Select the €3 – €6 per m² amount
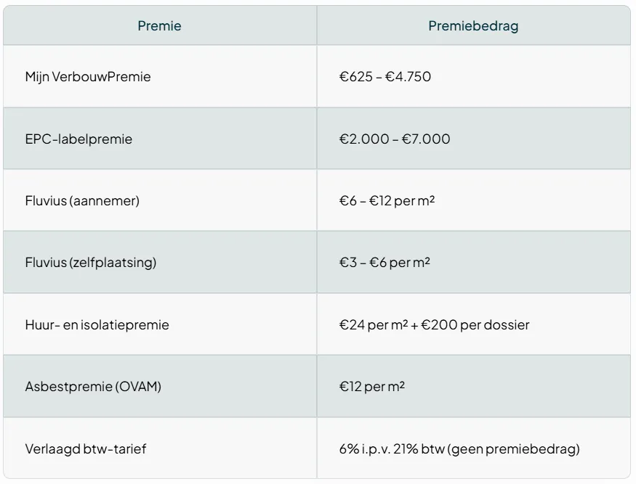The height and width of the screenshot is (484, 636). click(x=385, y=263)
